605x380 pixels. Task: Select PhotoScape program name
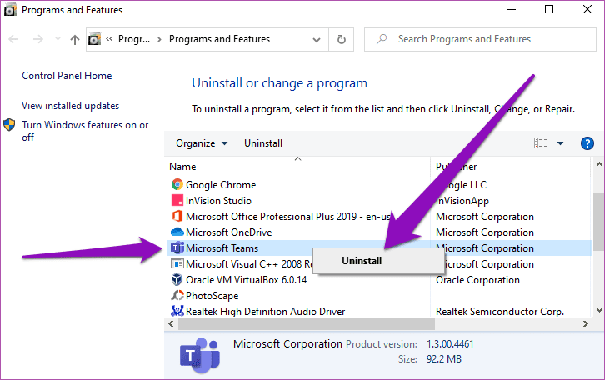(212, 296)
